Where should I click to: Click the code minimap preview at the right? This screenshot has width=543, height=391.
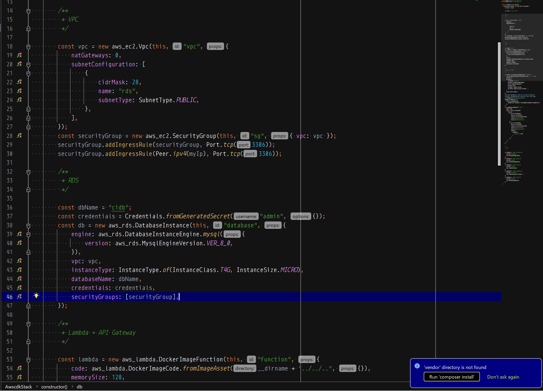tap(521, 93)
